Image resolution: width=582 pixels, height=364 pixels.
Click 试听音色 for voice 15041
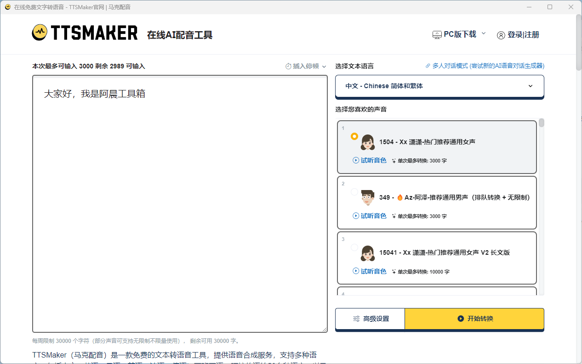pos(370,271)
